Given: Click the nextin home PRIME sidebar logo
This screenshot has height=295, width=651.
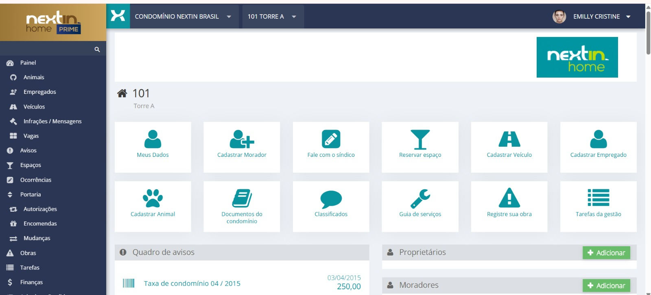Looking at the screenshot, I should tap(53, 22).
